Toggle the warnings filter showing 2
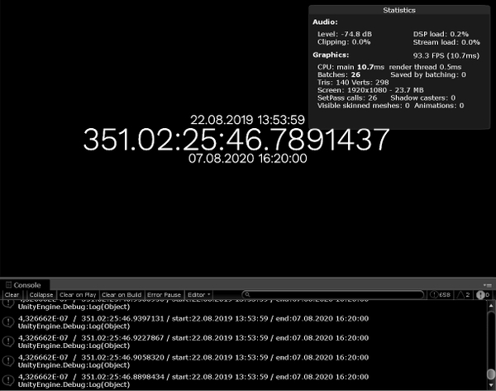The image size is (496, 391). 463,294
